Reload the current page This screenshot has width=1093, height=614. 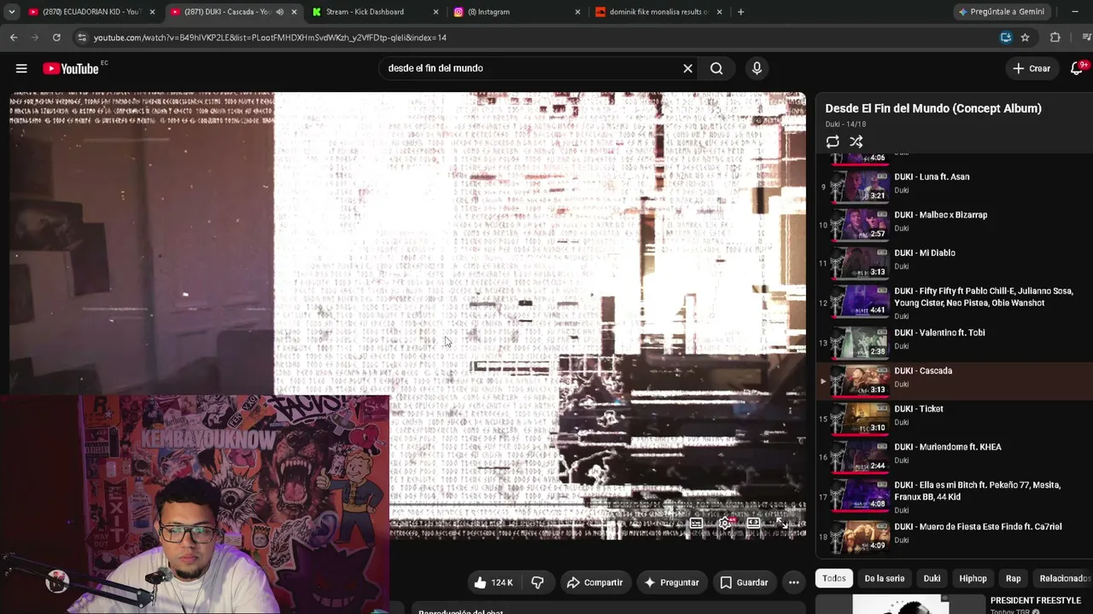tap(56, 38)
